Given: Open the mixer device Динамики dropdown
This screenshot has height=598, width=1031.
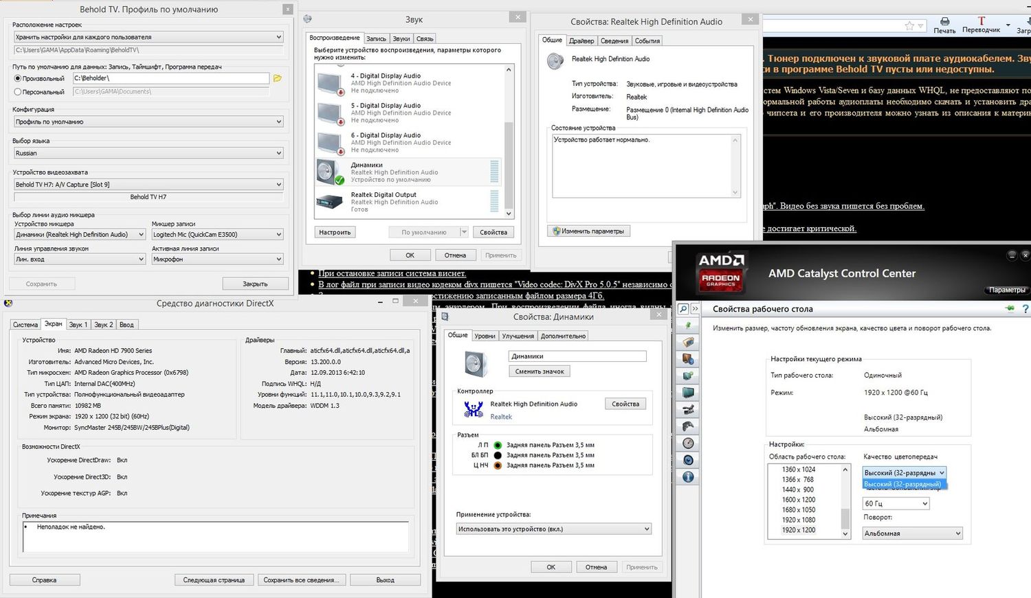Looking at the screenshot, I should (x=80, y=235).
